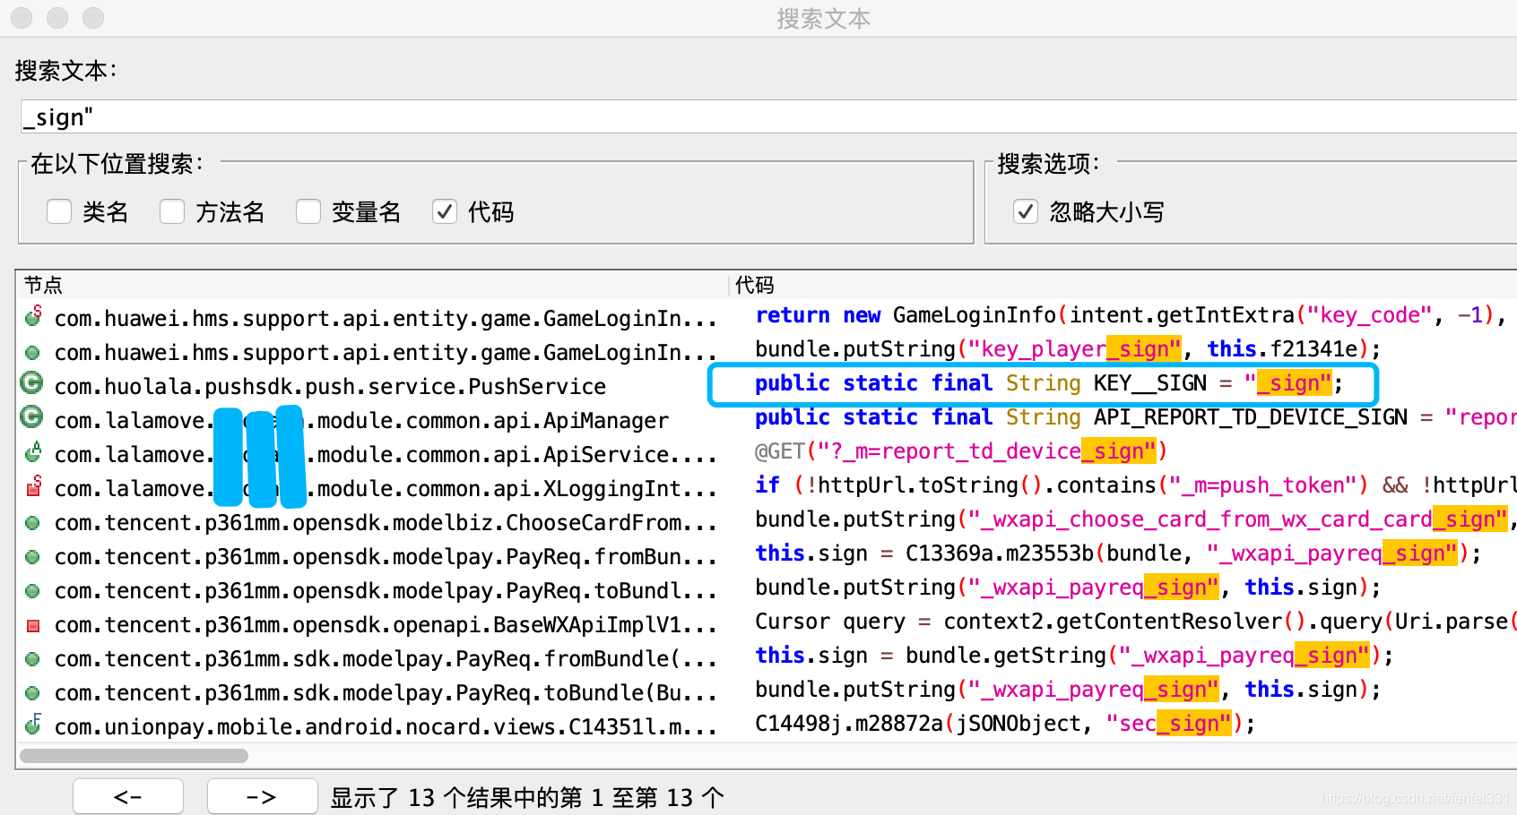
Task: Select the module.common.api.ApiManager result row
Action: pos(361,420)
